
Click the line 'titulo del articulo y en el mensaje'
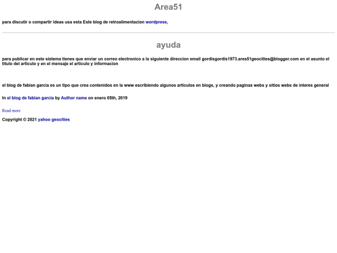(60, 64)
